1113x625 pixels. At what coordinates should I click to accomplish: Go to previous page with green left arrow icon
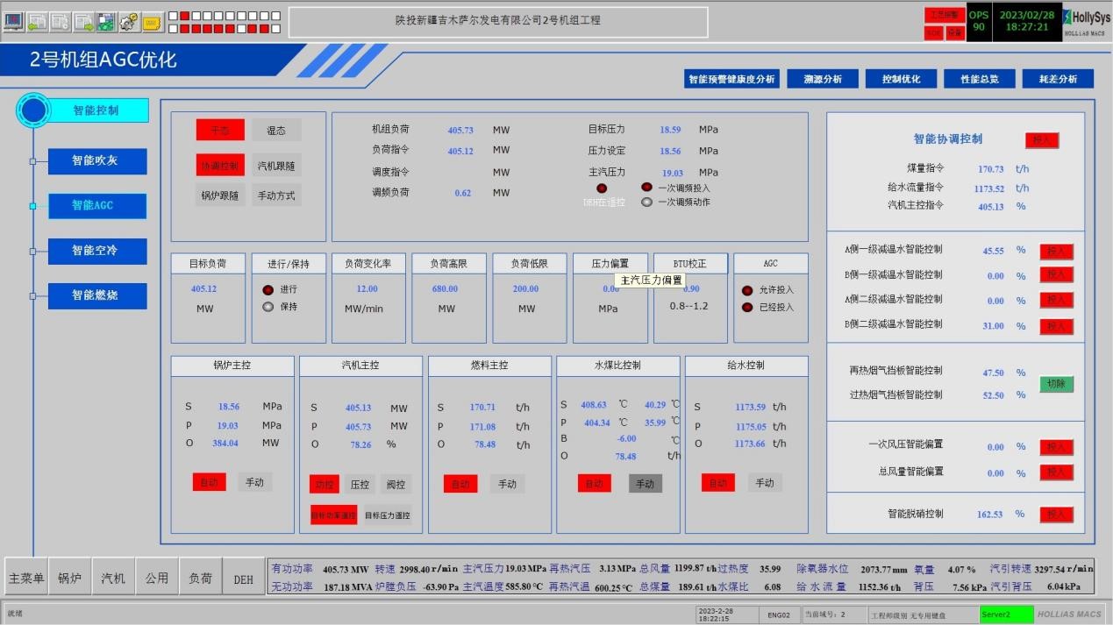pyautogui.click(x=37, y=22)
